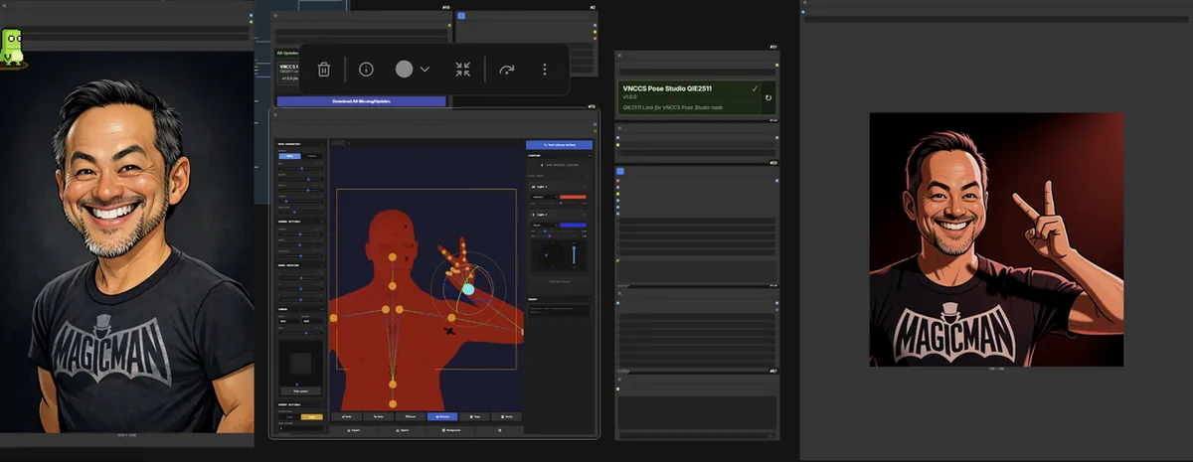Click the blue square icon on the top node
Viewport: 1193px width, 462px height.
[461, 16]
